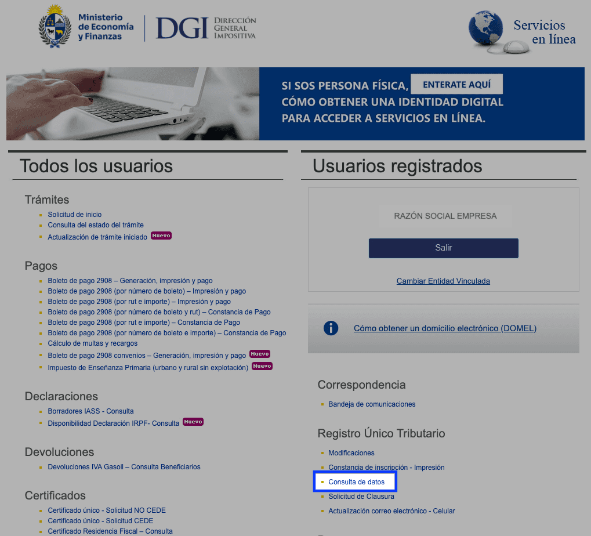This screenshot has width=591, height=536.
Task: Open Devoluciones IVA Gasoil – Consulta Beneficiarios
Action: click(x=124, y=467)
